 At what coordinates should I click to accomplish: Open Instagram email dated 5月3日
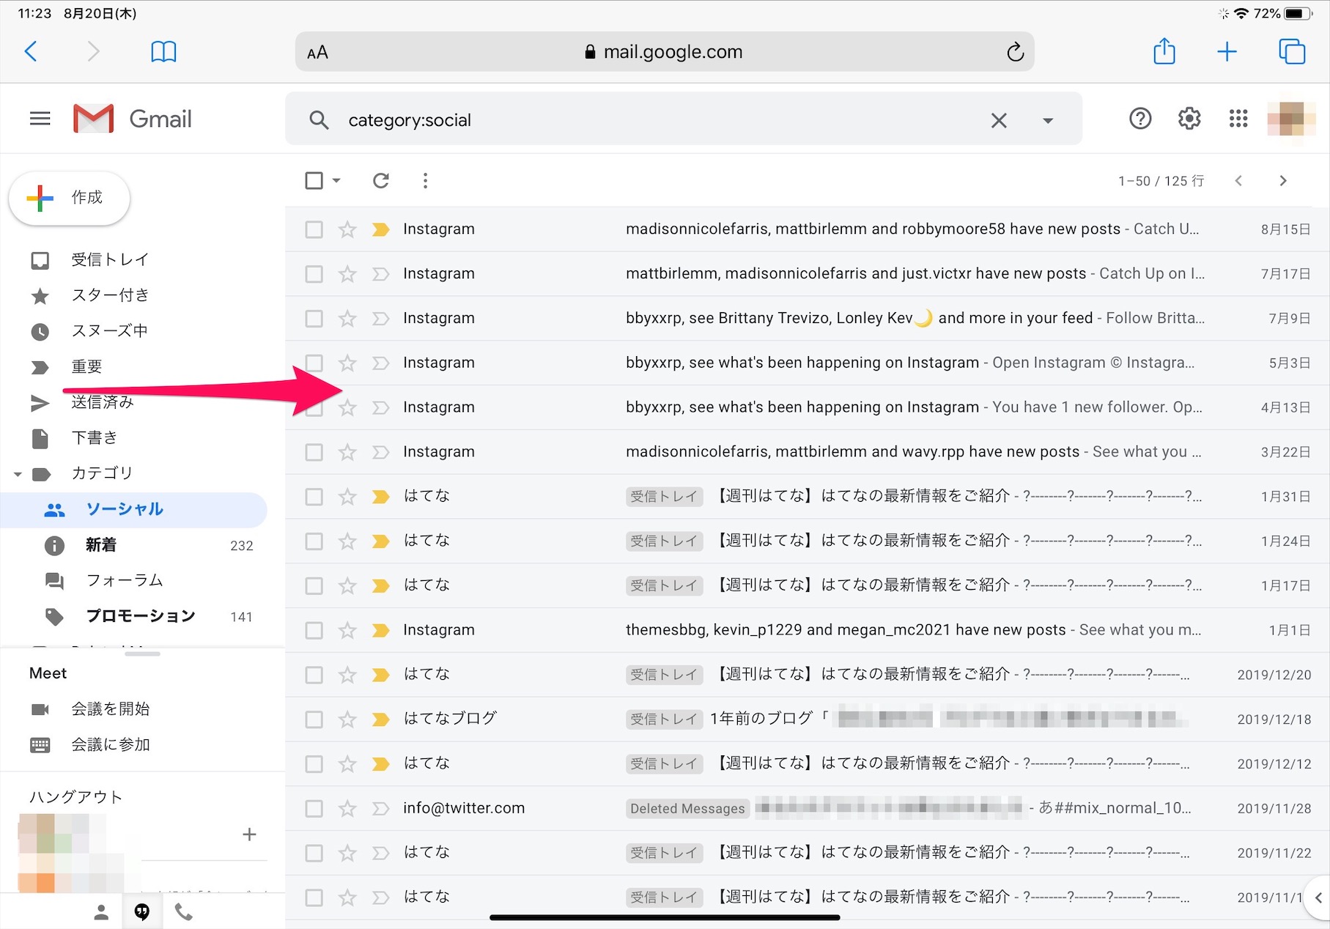coord(807,363)
